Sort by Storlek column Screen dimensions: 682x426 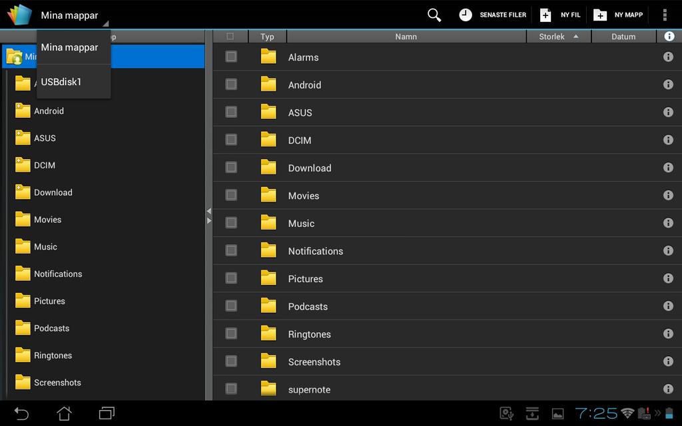point(559,37)
